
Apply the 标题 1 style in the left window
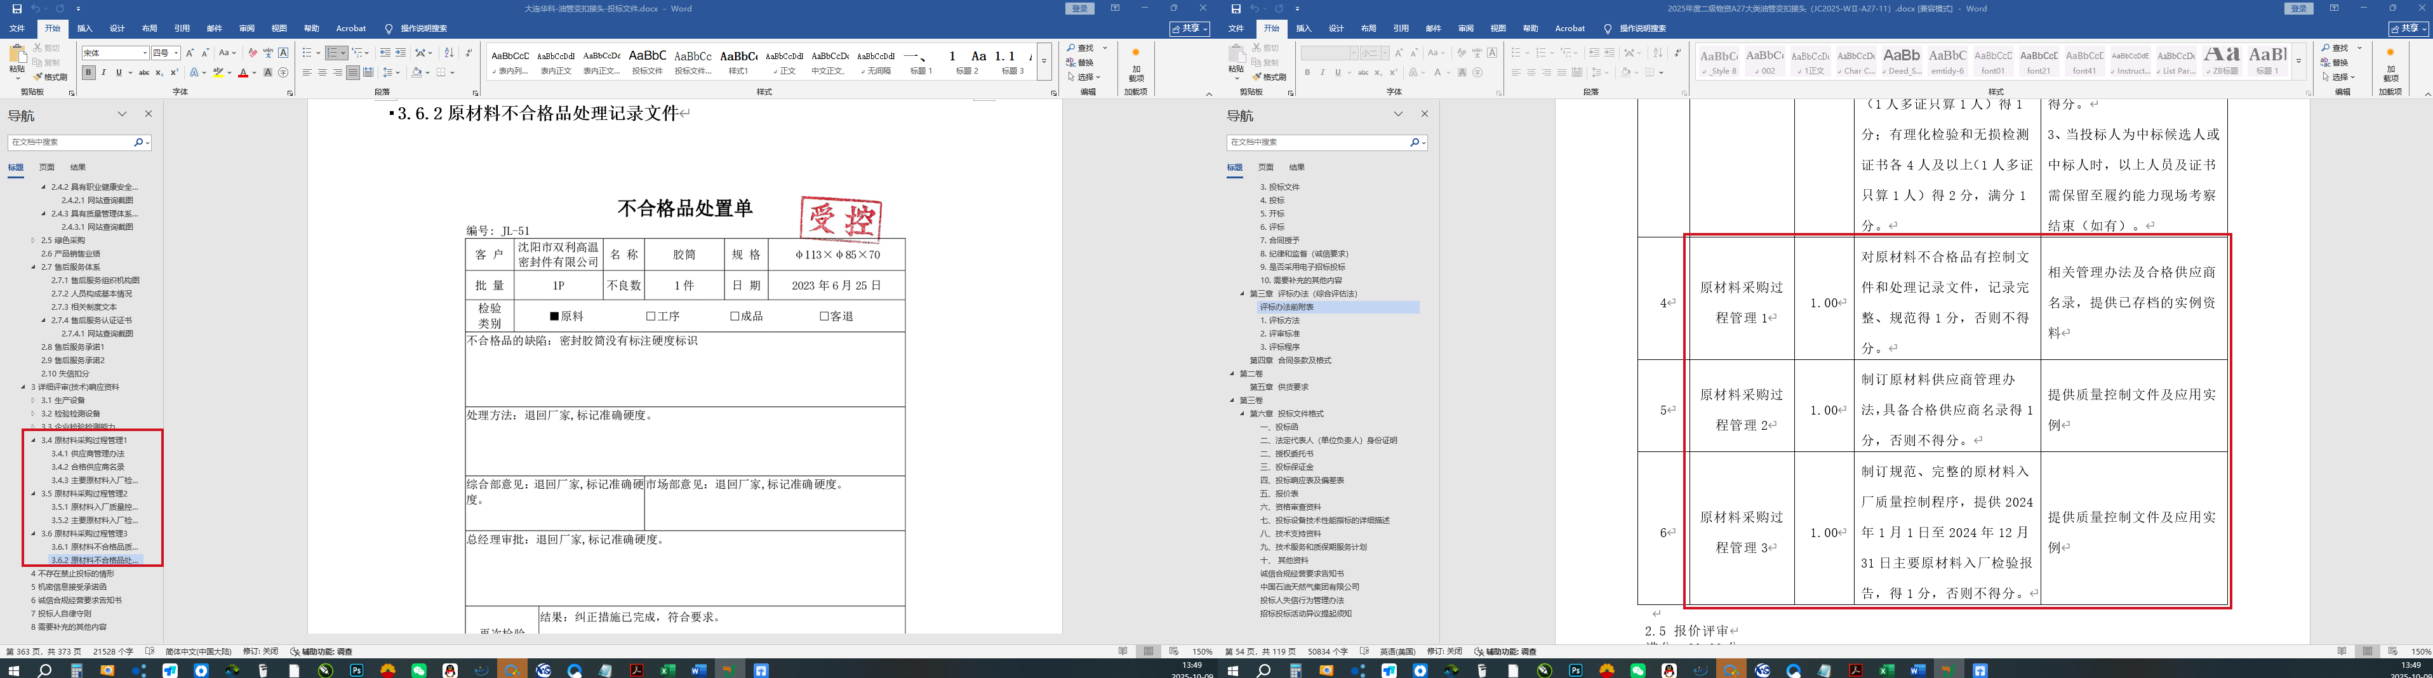click(921, 62)
